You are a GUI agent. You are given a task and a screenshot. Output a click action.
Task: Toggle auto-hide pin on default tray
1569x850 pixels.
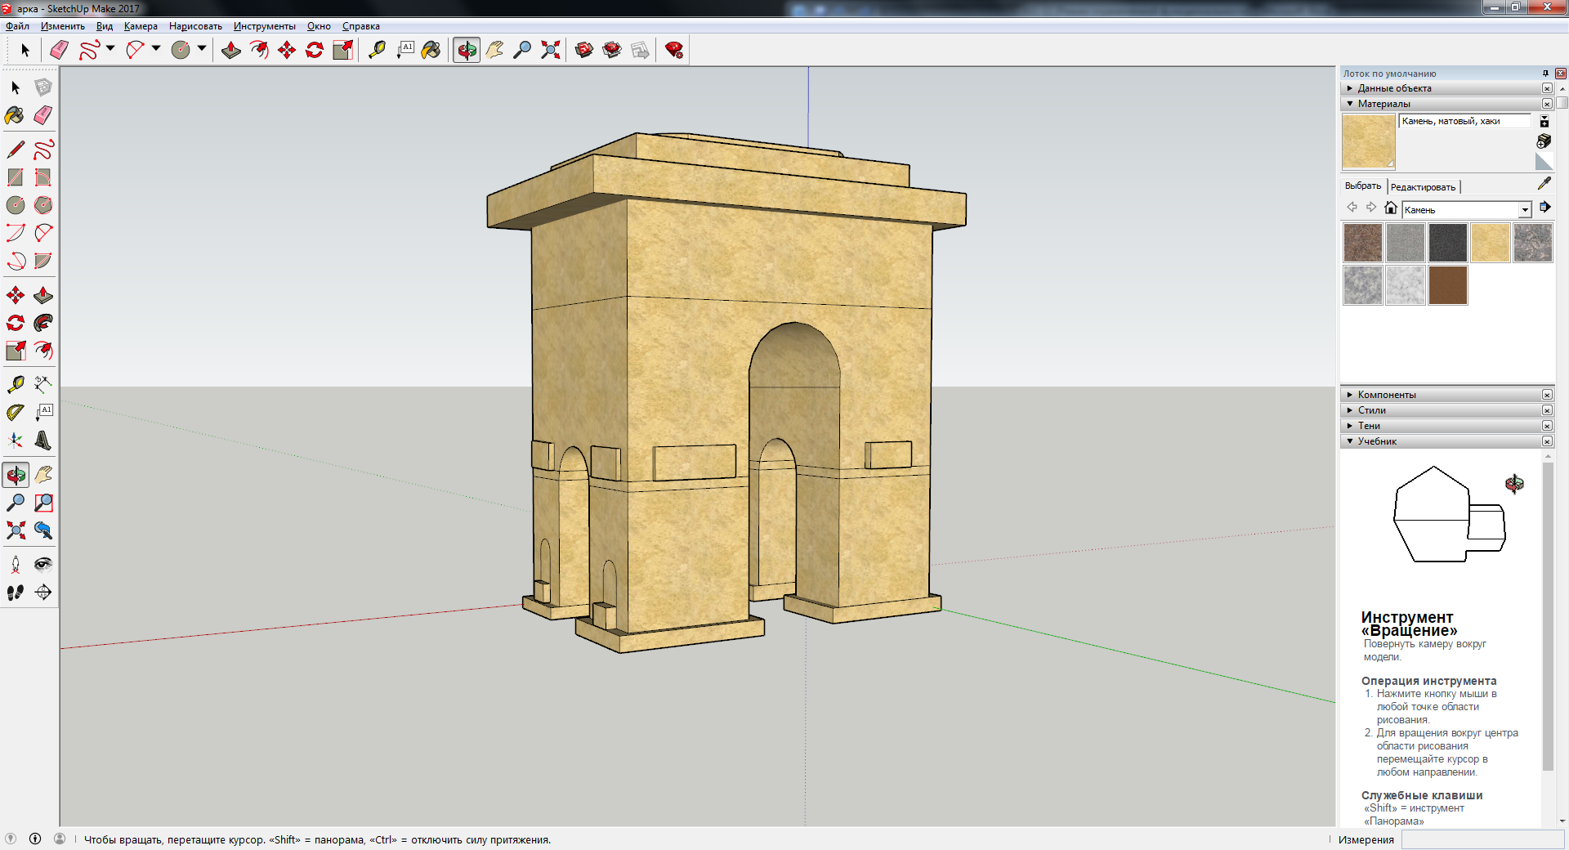(x=1545, y=74)
